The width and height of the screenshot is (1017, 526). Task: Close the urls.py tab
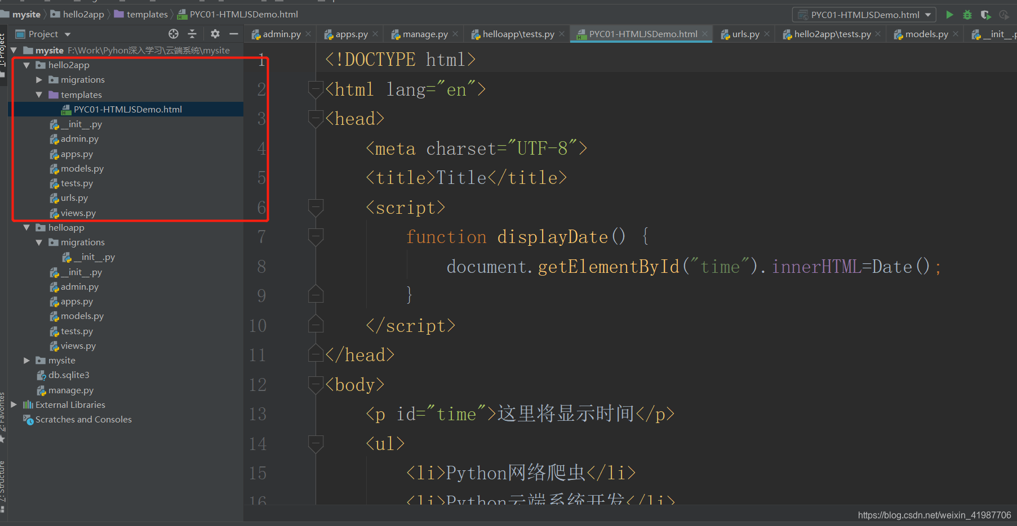(767, 34)
